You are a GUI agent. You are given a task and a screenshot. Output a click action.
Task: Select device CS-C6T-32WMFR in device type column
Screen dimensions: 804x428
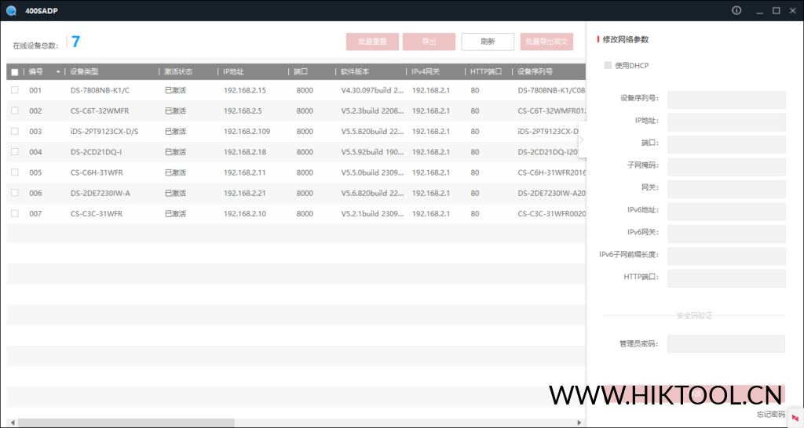point(100,111)
